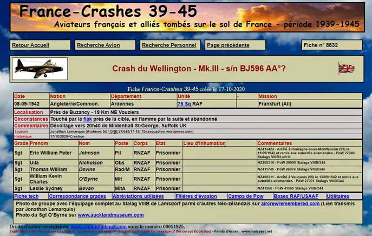Open the Utilitaires link
Image resolution: width=372 pixels, height=236 pixels.
pyautogui.click(x=338, y=196)
